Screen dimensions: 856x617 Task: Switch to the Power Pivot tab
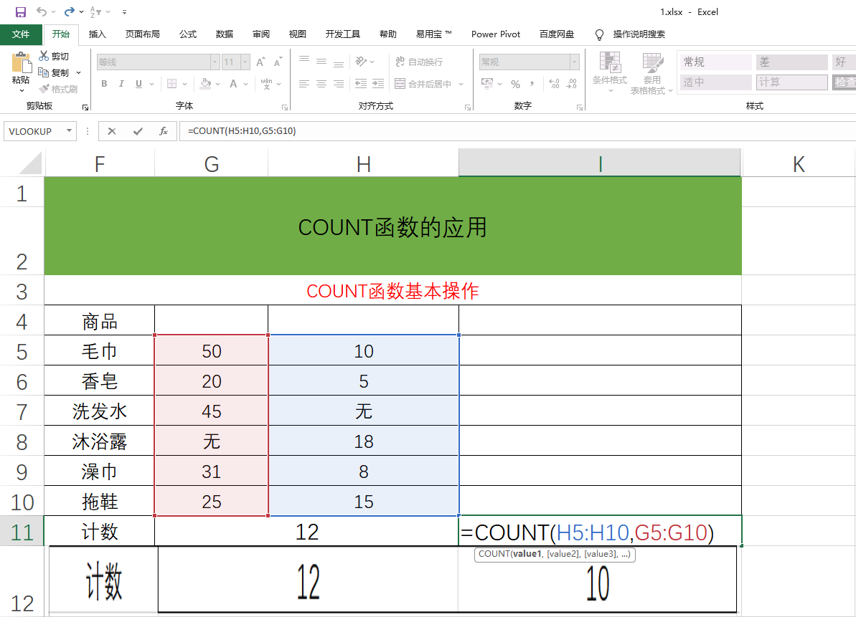[x=496, y=34]
